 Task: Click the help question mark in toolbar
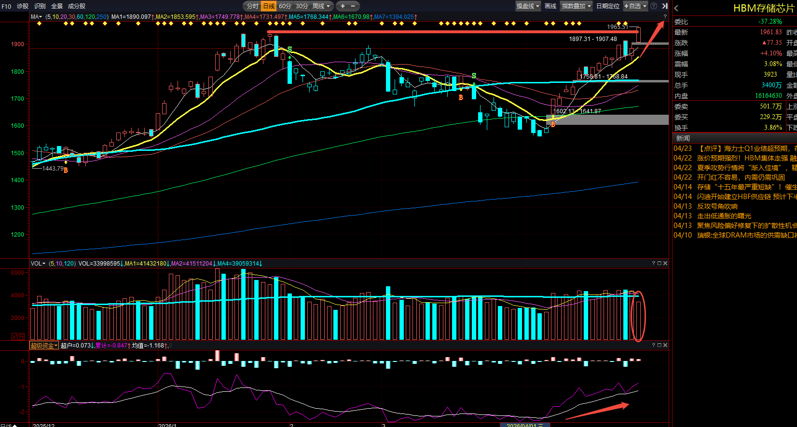click(654, 6)
